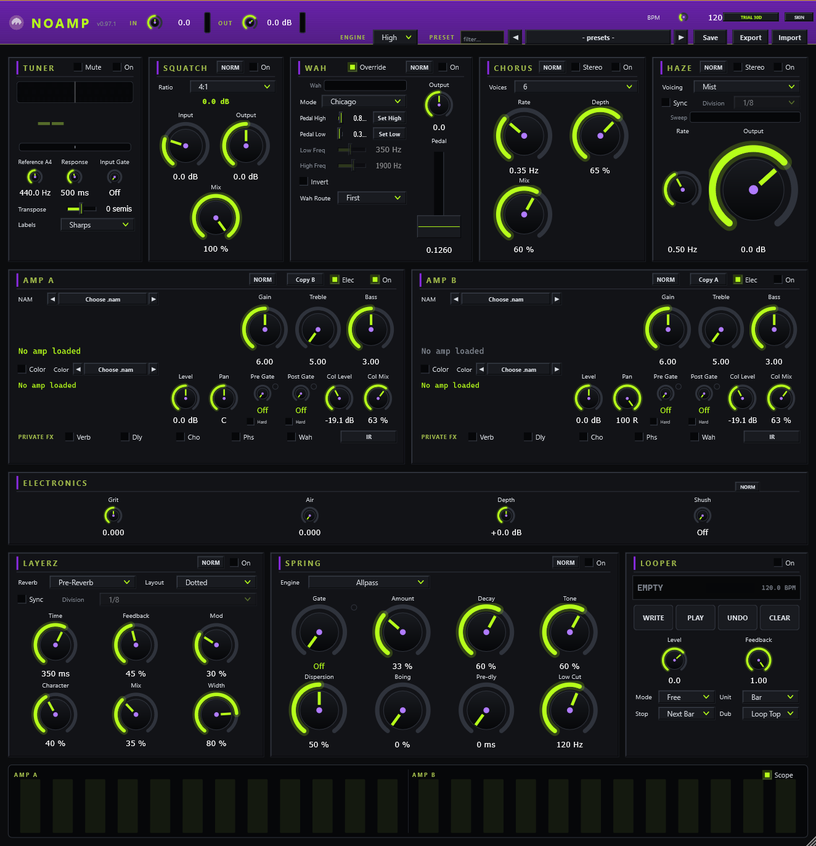Image resolution: width=816 pixels, height=846 pixels.
Task: Open Wah Route First dropdown
Action: (x=372, y=198)
